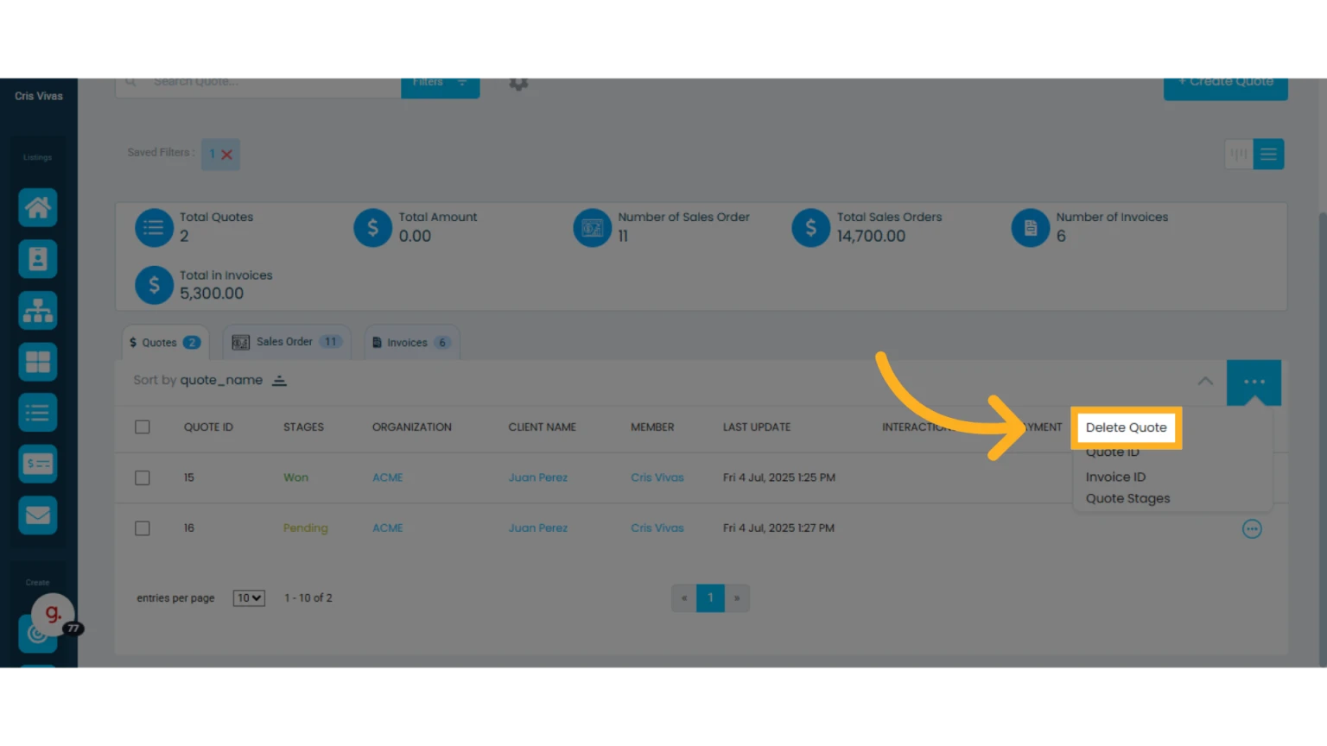Go to next page in pagination
Screen dimensions: 1327x746
737,598
